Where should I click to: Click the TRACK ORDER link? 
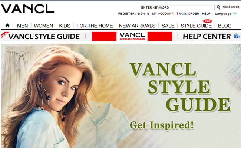188,14
